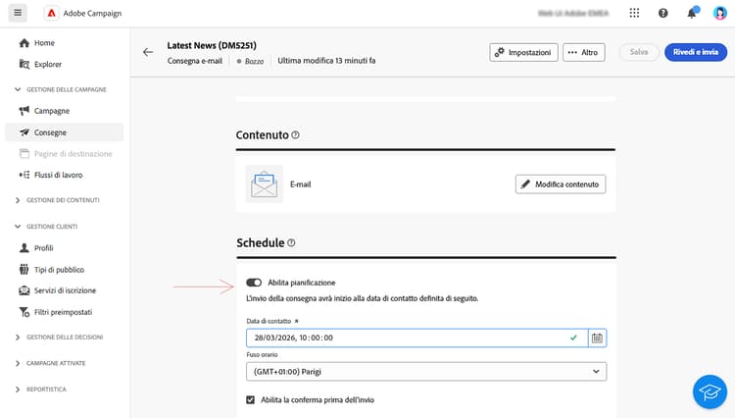Click the Pagine di destinazione icon
The height and width of the screenshot is (418, 735).
click(24, 153)
